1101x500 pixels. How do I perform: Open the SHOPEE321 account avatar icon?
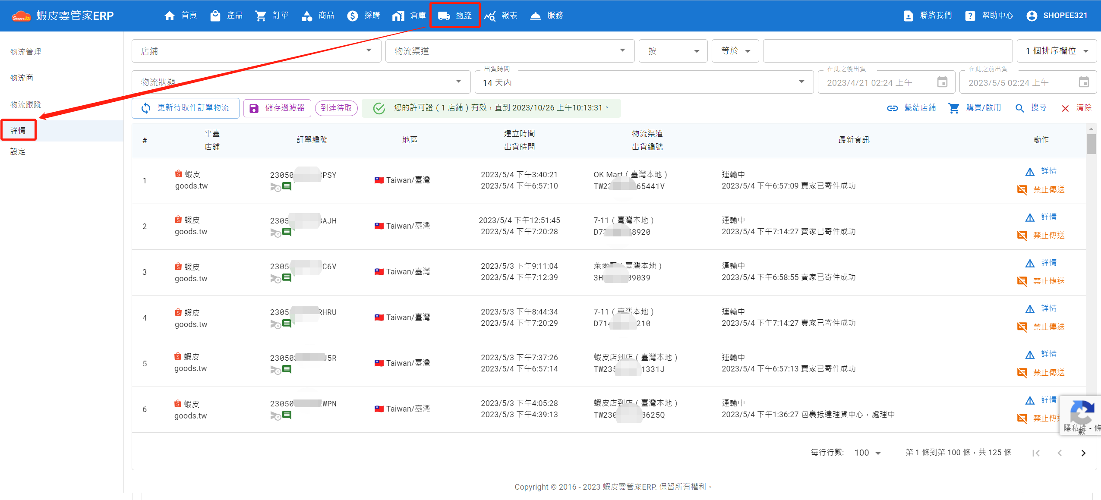click(1032, 16)
